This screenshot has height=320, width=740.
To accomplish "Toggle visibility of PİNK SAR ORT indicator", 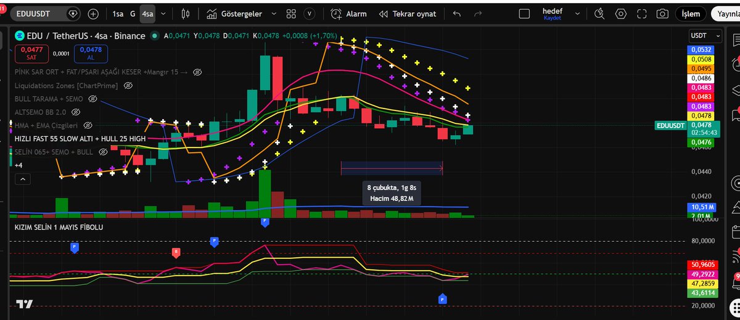I will 197,72.
